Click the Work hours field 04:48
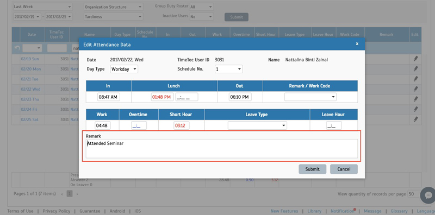The width and height of the screenshot is (435, 215). pyautogui.click(x=103, y=125)
